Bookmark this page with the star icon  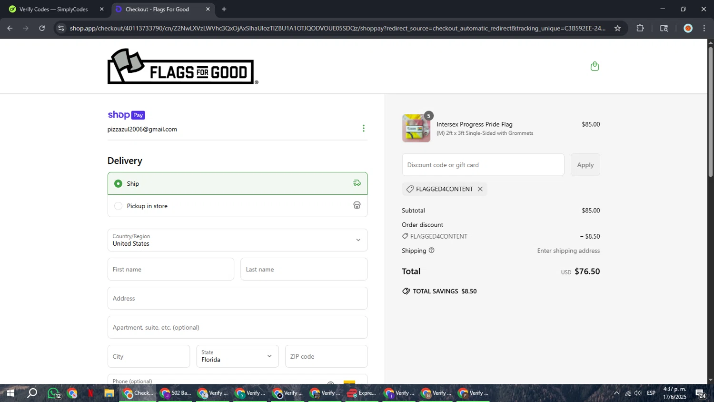(x=617, y=28)
